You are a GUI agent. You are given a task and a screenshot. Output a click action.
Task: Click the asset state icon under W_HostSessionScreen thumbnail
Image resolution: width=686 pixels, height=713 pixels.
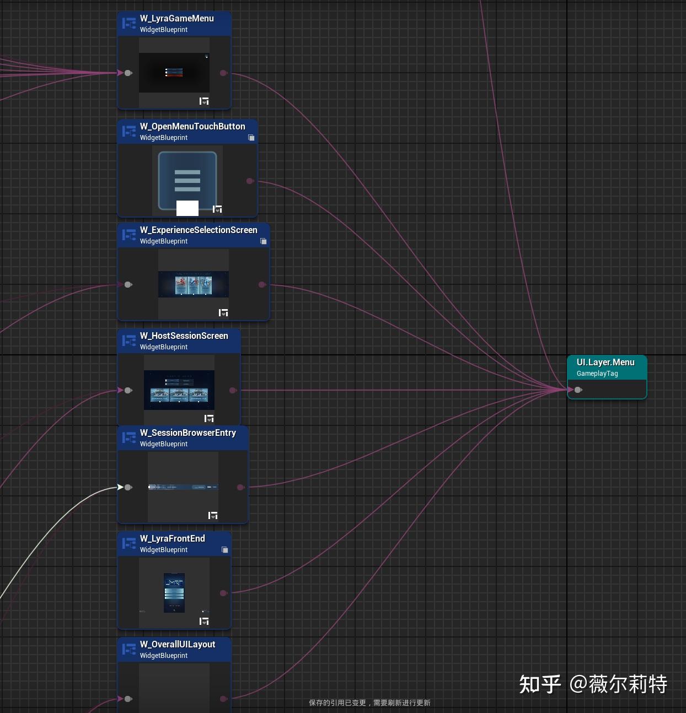coord(209,418)
